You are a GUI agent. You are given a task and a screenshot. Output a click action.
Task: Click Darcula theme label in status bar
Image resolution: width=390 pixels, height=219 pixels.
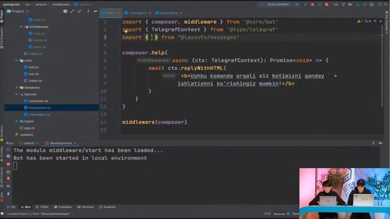[x=279, y=214]
